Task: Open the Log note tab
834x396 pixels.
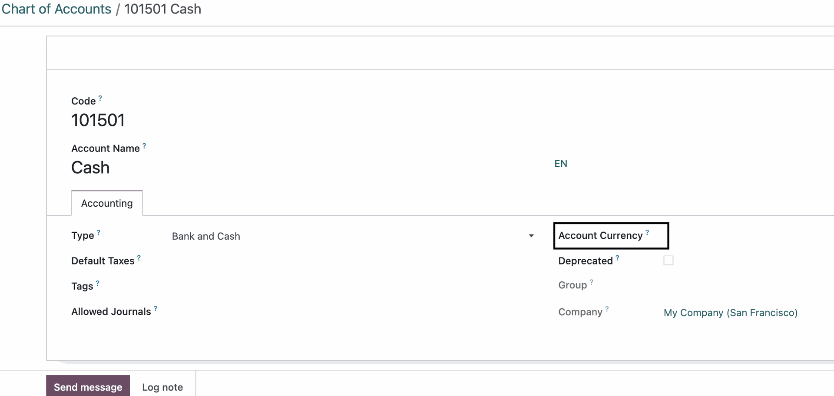Action: click(162, 387)
